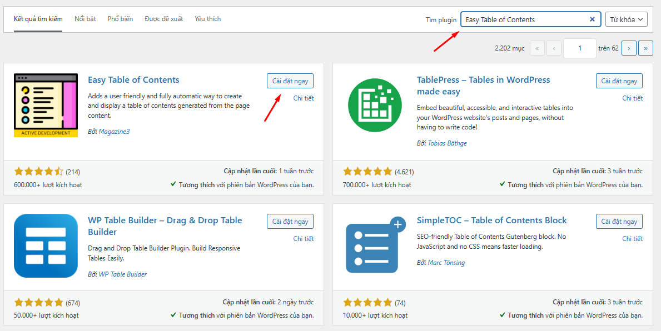Open the Magazine3 author link
This screenshot has height=331, width=661.
(x=114, y=132)
